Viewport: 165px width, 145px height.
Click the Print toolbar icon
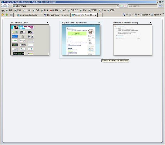pos(136,15)
